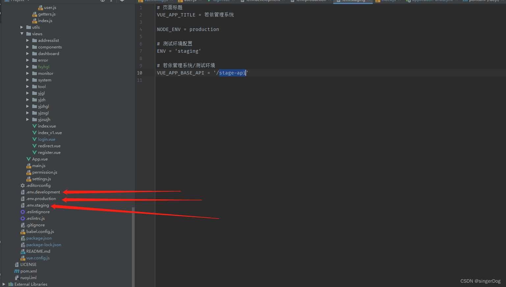
Task: Select the yjzh folder name
Action: pyautogui.click(x=42, y=100)
